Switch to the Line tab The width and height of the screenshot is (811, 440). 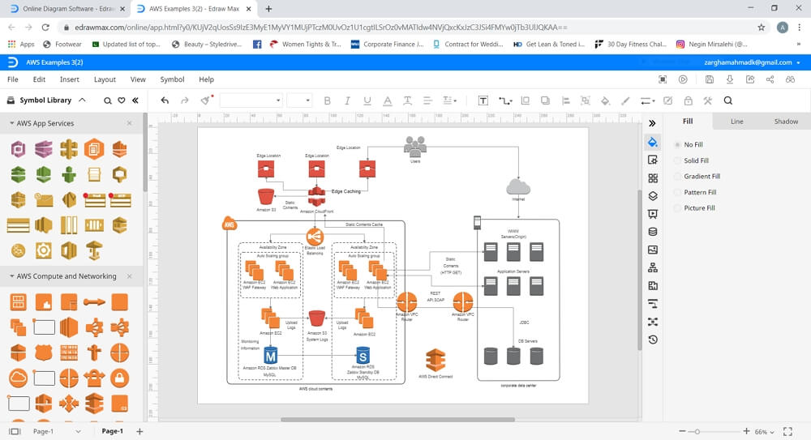click(x=737, y=122)
